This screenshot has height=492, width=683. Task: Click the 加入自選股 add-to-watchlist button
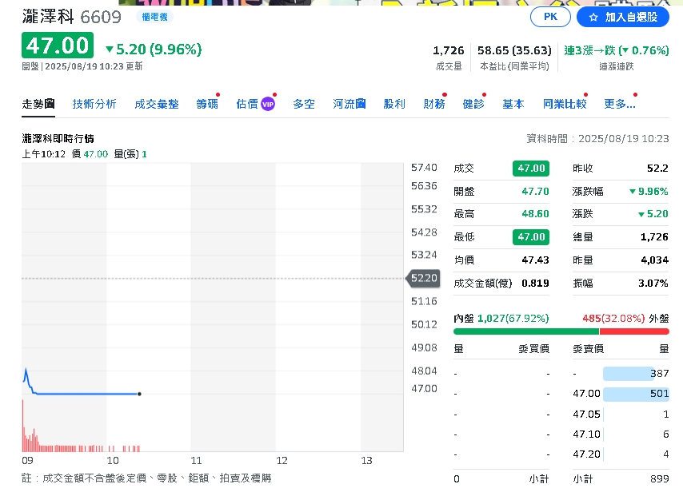623,16
